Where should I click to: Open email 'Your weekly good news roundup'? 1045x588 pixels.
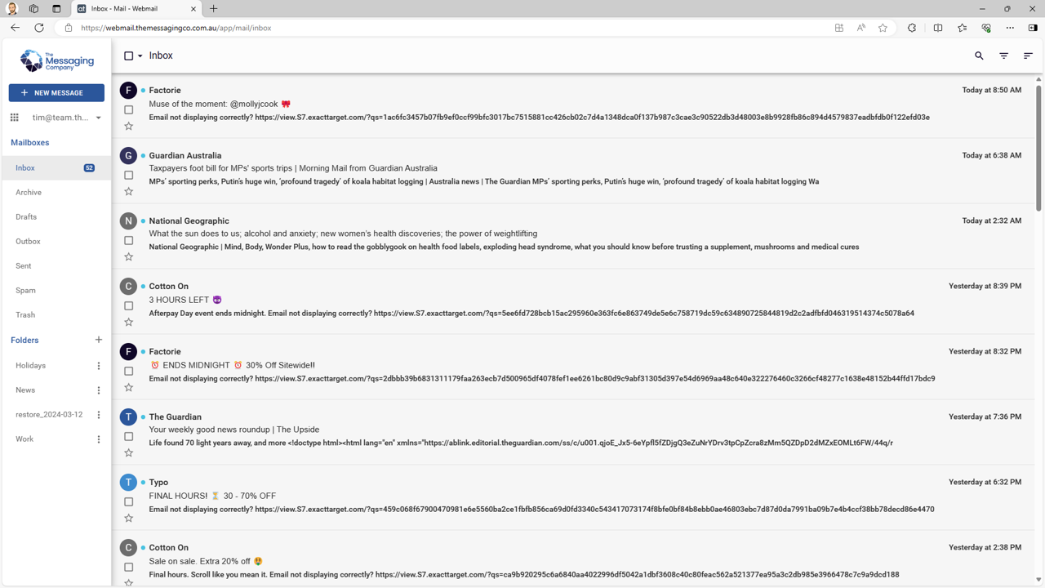(x=234, y=430)
